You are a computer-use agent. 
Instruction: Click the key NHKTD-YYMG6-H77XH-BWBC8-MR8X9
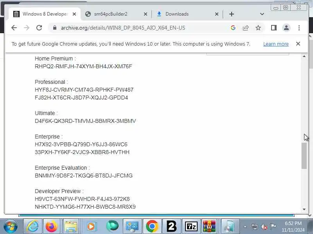coord(85,207)
